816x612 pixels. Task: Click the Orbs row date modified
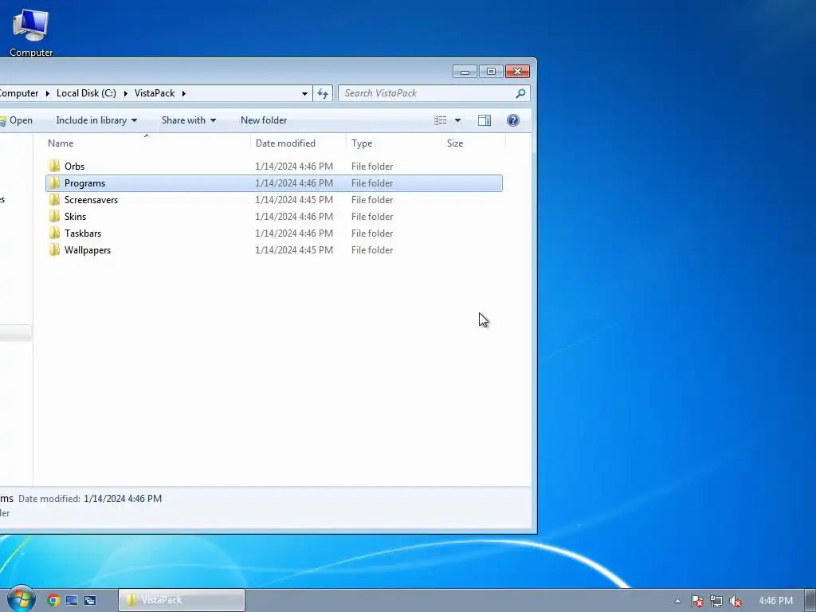pyautogui.click(x=294, y=167)
